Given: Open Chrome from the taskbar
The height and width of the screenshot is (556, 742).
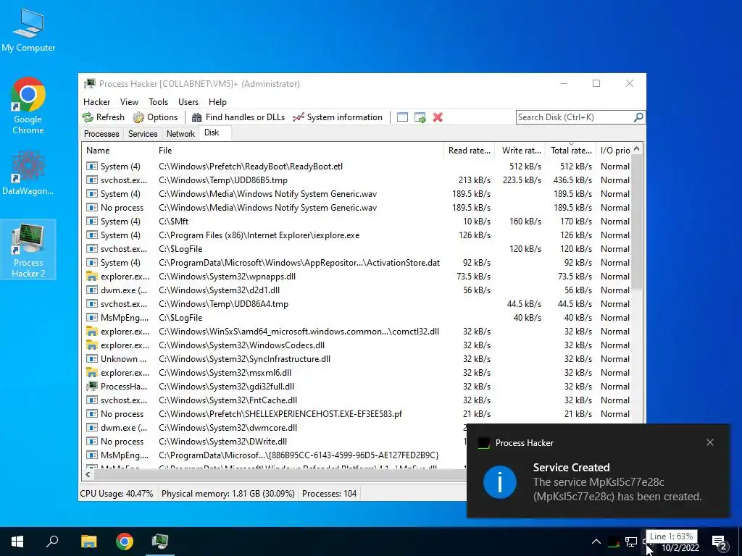Looking at the screenshot, I should (125, 542).
